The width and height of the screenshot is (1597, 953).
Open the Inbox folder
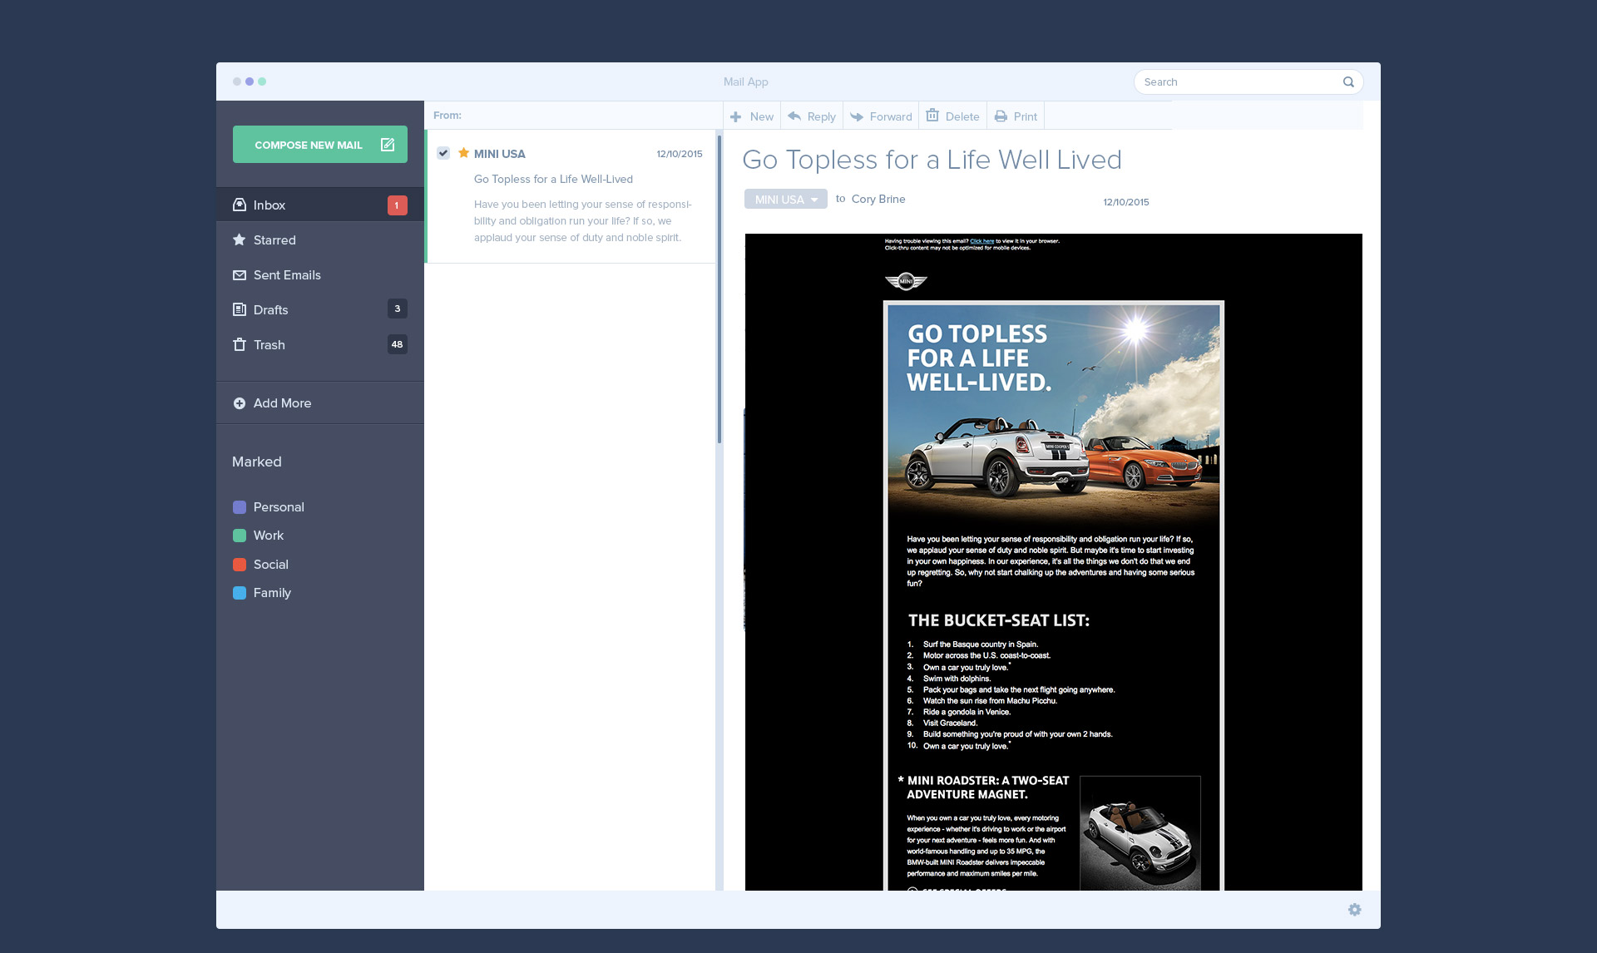(320, 205)
